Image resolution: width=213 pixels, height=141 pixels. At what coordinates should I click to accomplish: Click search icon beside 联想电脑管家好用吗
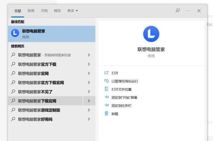[x=13, y=119]
